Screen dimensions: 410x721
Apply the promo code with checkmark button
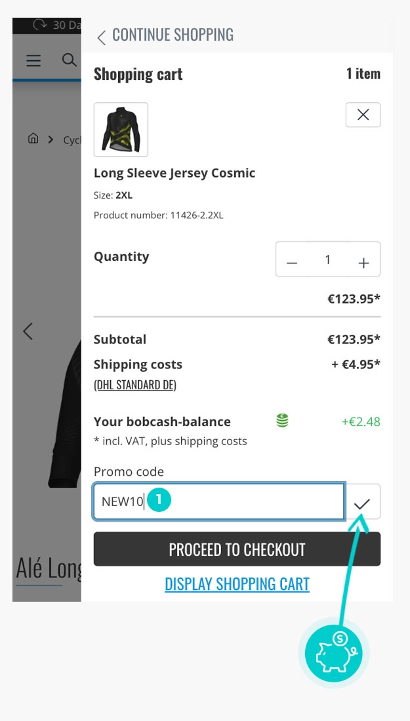pos(363,503)
